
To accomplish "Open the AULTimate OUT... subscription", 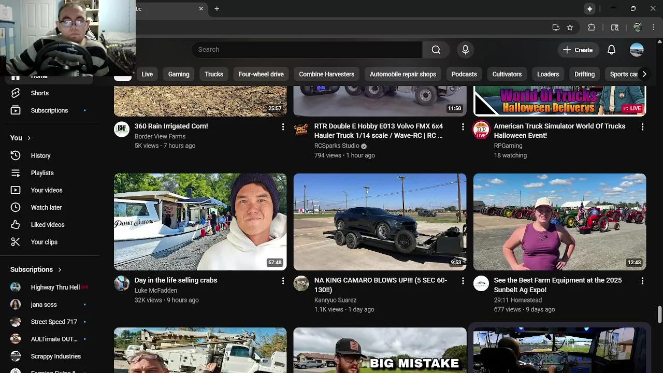I will (49, 339).
